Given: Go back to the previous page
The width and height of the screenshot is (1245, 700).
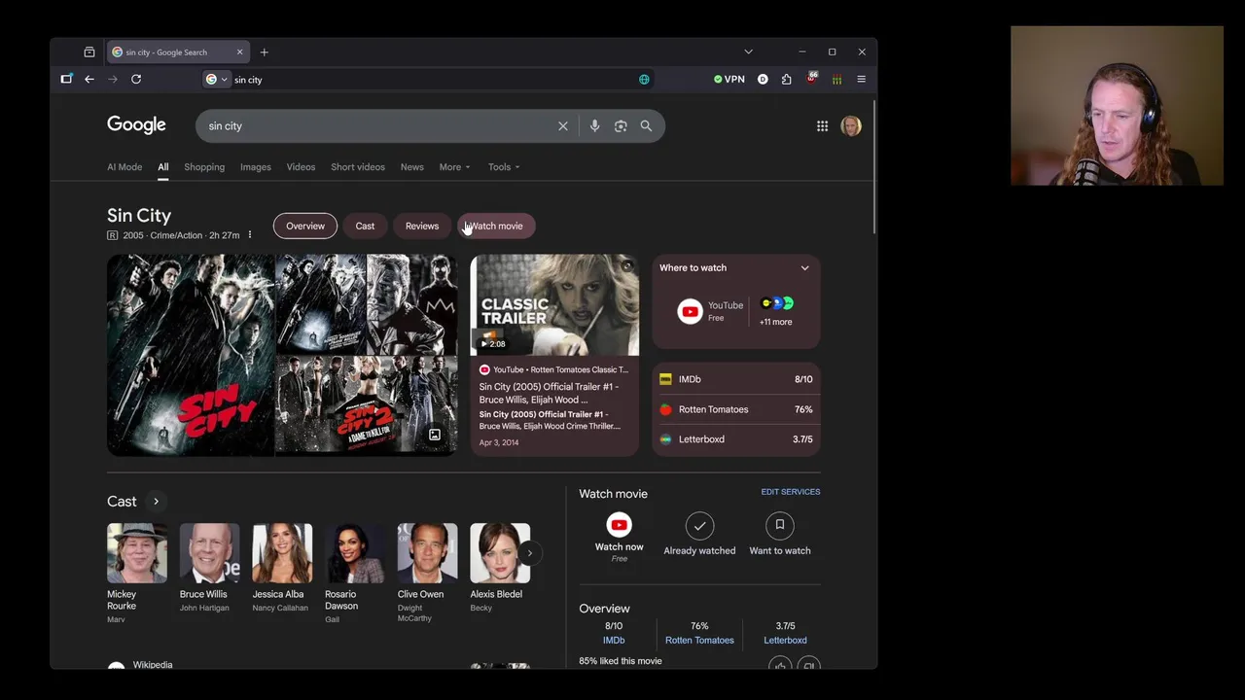Looking at the screenshot, I should click(x=89, y=80).
